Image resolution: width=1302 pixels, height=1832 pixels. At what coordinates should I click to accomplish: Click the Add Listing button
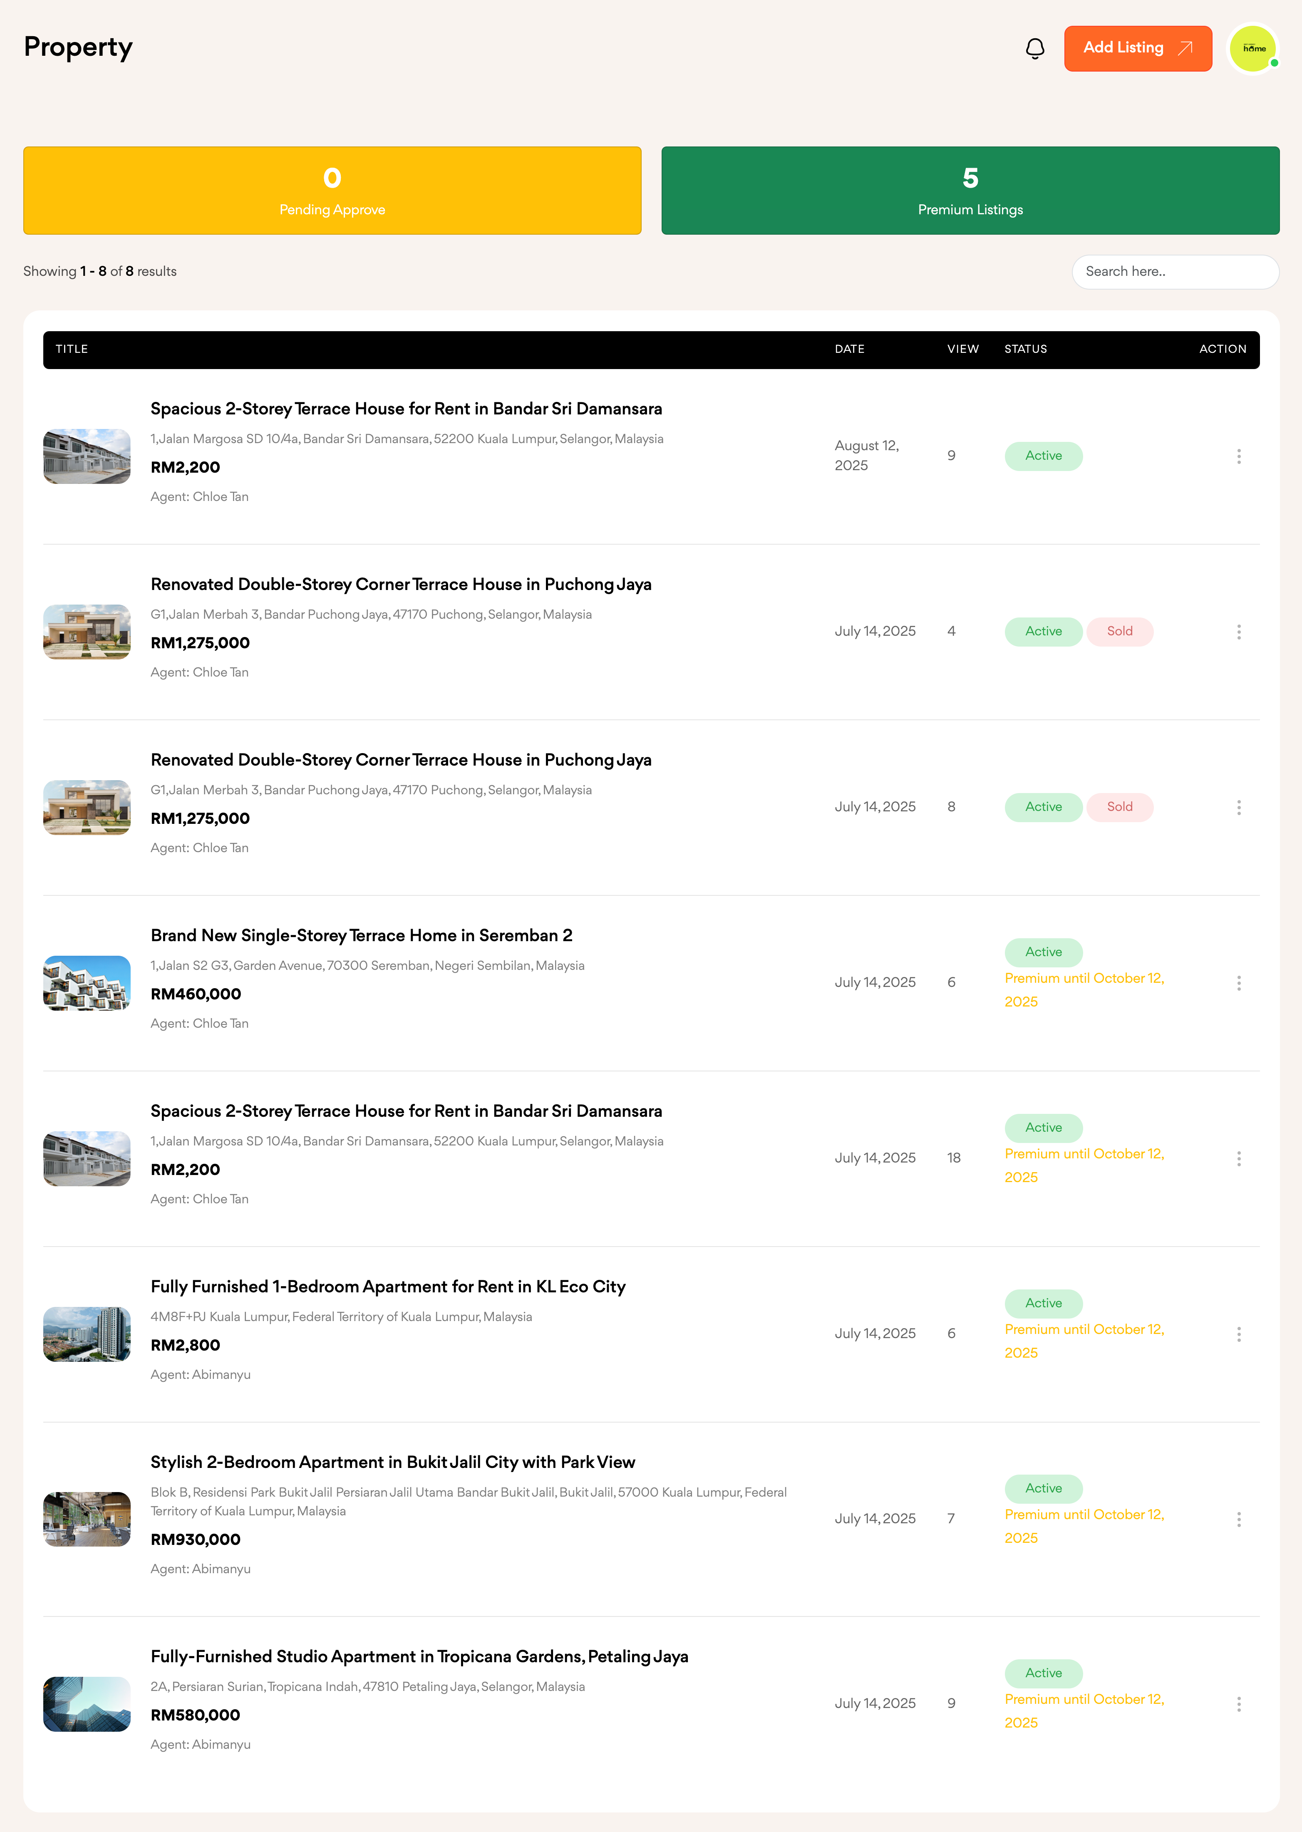click(x=1137, y=49)
